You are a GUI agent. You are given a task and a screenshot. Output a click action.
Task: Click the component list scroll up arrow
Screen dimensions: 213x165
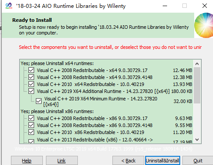pos(197,64)
